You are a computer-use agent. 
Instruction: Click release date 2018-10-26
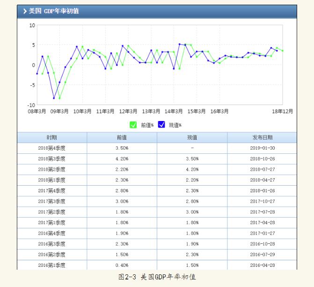[263, 159]
